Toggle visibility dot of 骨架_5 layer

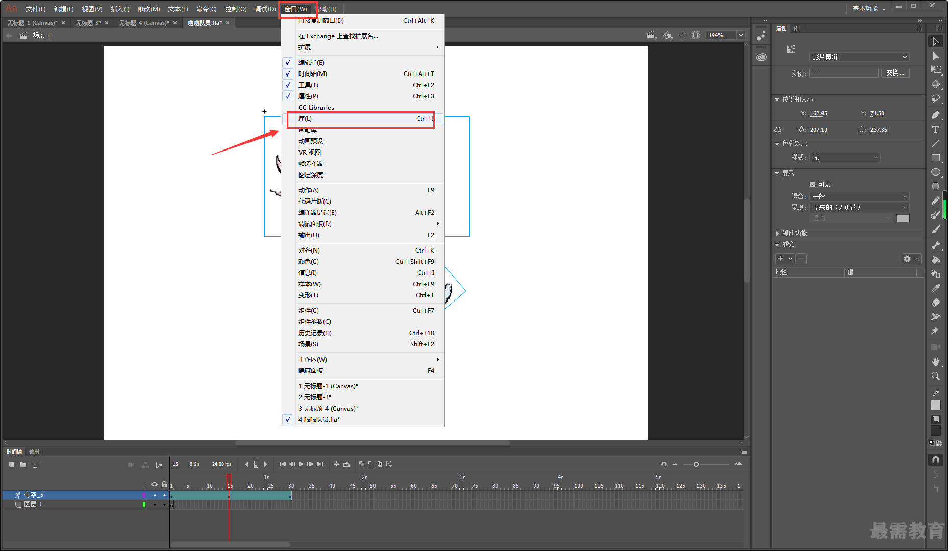point(155,495)
